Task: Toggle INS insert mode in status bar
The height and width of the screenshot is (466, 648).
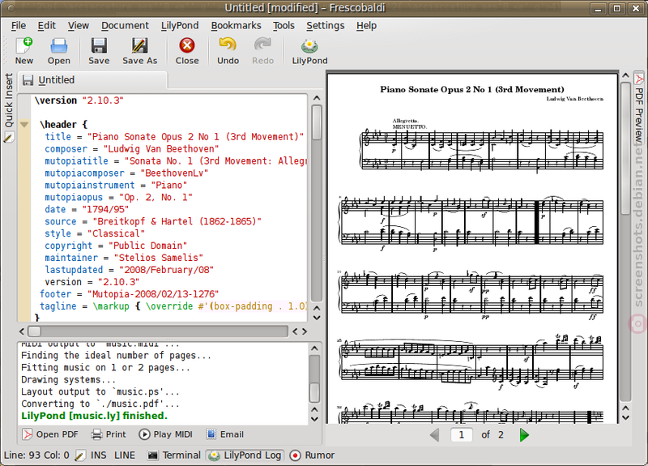Action: click(98, 455)
